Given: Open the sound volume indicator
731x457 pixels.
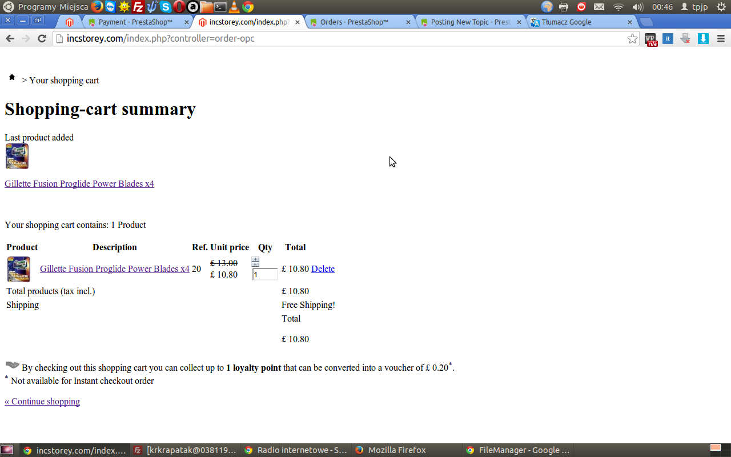Looking at the screenshot, I should (x=638, y=7).
